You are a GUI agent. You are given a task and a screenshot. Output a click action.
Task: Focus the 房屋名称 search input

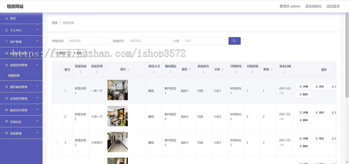click(88, 41)
